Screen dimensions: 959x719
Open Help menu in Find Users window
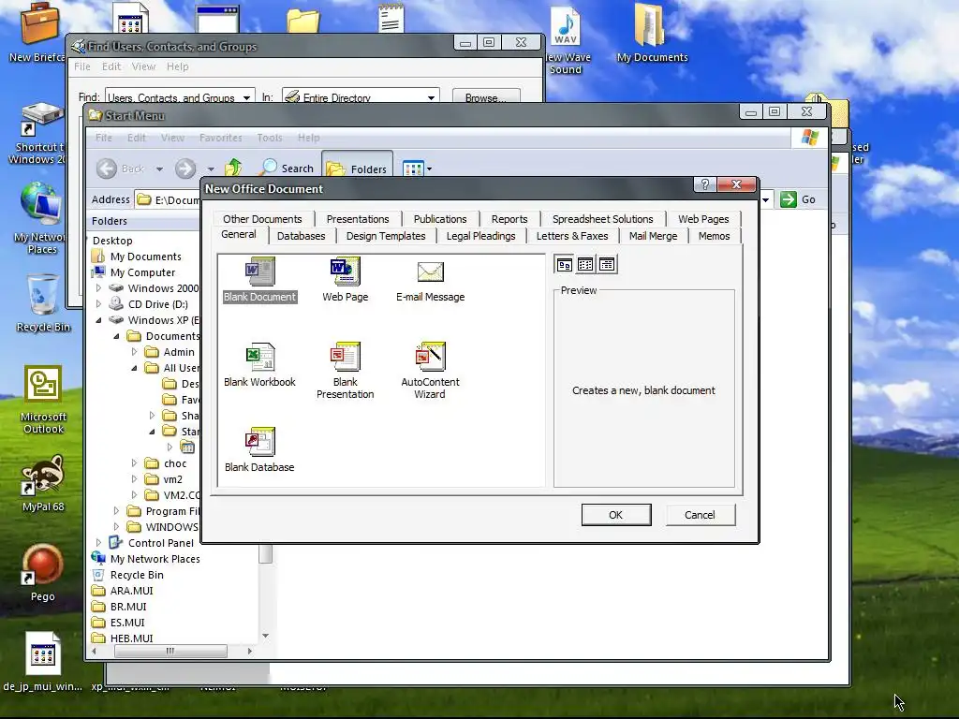[177, 66]
